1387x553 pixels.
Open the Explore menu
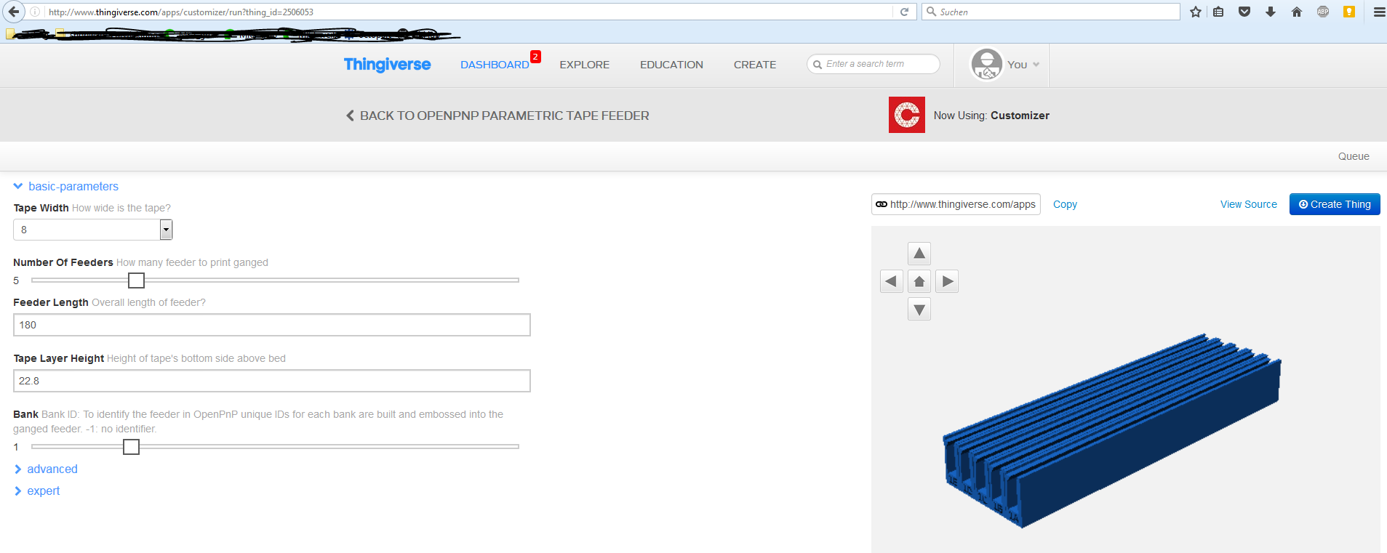(585, 65)
